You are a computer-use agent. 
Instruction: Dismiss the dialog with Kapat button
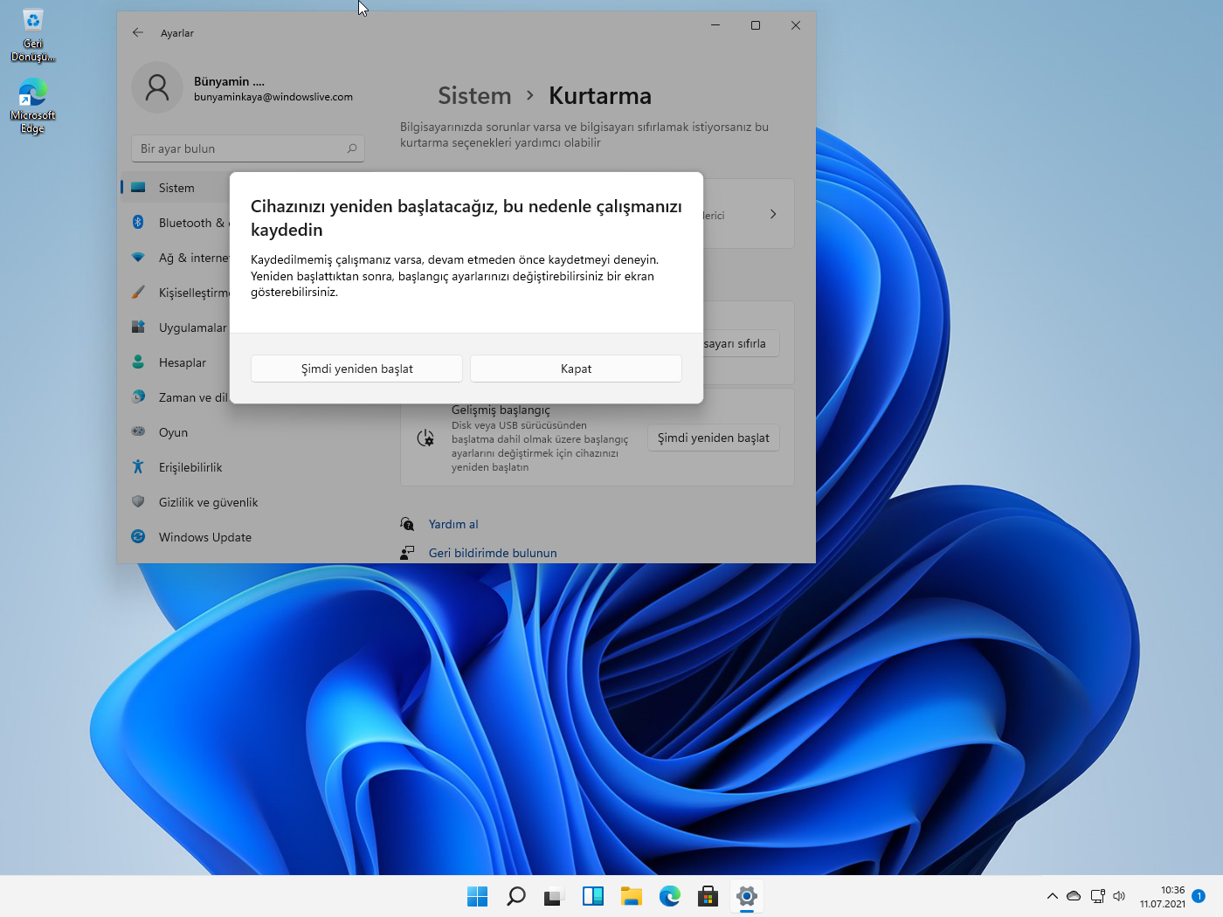[576, 369]
